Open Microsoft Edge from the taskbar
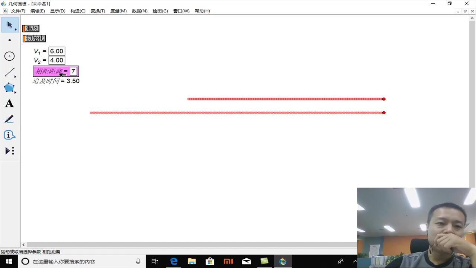The image size is (476, 268). pos(174,261)
